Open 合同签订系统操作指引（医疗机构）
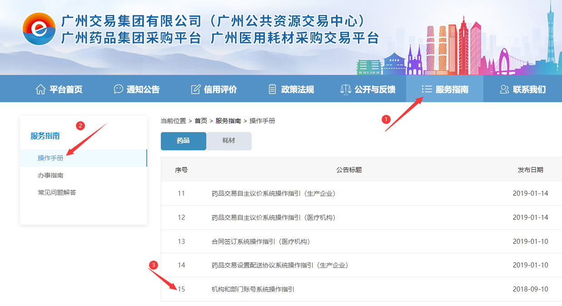 pyautogui.click(x=260, y=242)
